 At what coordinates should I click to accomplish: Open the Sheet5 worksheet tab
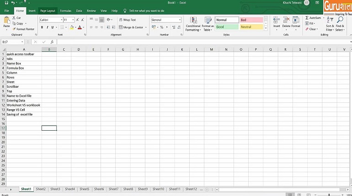(x=85, y=189)
